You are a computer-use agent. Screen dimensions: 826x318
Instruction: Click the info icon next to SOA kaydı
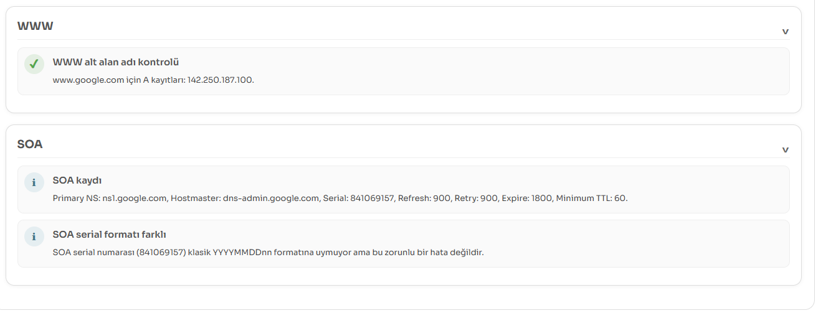click(x=34, y=182)
